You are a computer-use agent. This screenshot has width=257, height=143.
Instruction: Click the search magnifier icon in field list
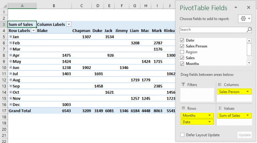click(x=249, y=30)
